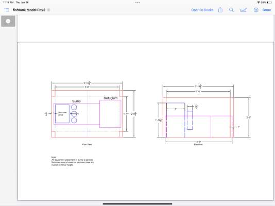This screenshot has height=206, width=275.
Task: Tap the Plan View caption
Action: pos(87,145)
